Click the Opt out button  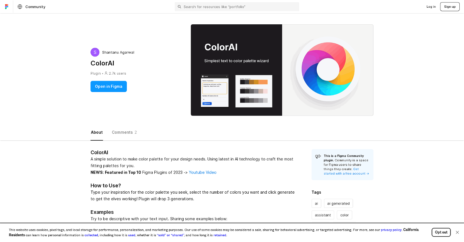point(441,232)
